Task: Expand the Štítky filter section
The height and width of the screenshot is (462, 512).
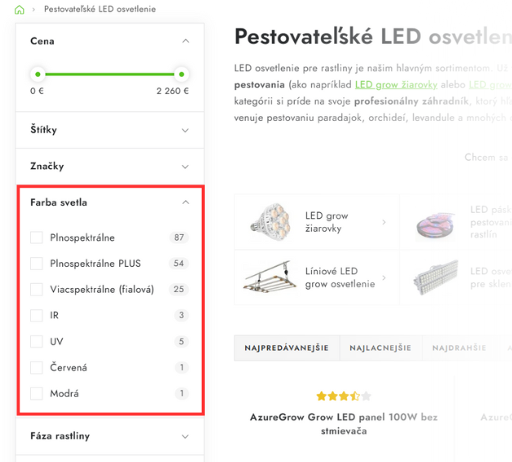Action: [109, 130]
